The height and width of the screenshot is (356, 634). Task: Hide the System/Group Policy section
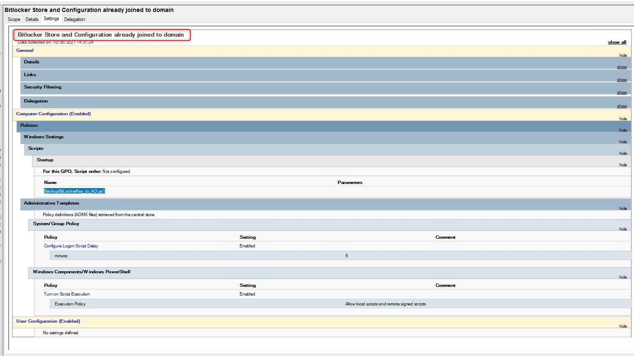(623, 229)
